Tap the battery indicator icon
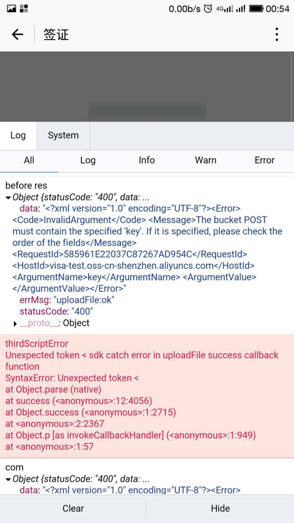Screen dimensions: 294x523 (x=256, y=9)
